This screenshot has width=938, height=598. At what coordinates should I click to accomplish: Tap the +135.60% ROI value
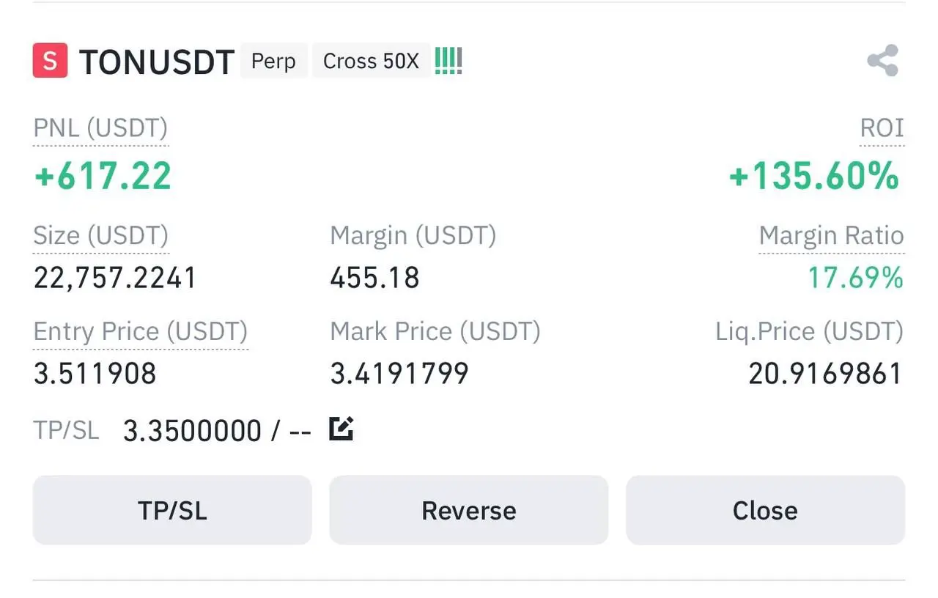coord(814,177)
